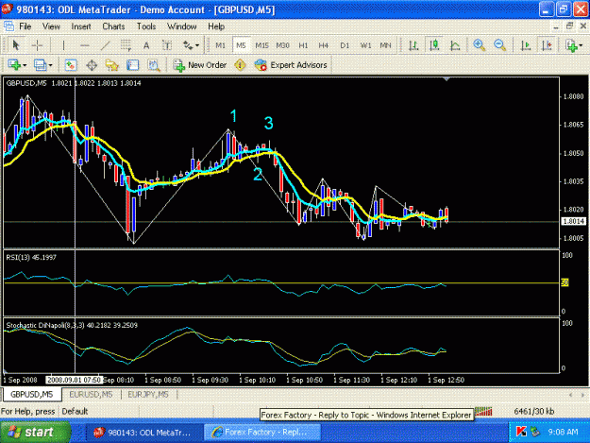
Task: Click the add indicators icon
Action: tap(571, 45)
